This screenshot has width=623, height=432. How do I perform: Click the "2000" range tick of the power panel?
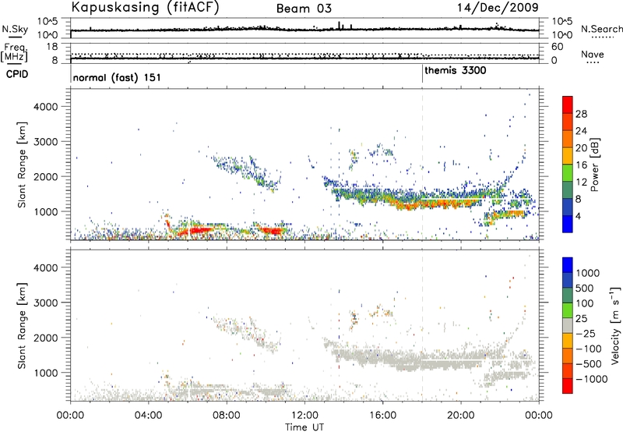pyautogui.click(x=45, y=176)
